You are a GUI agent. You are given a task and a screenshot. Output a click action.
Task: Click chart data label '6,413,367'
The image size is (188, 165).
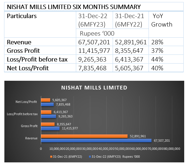tap(61, 112)
